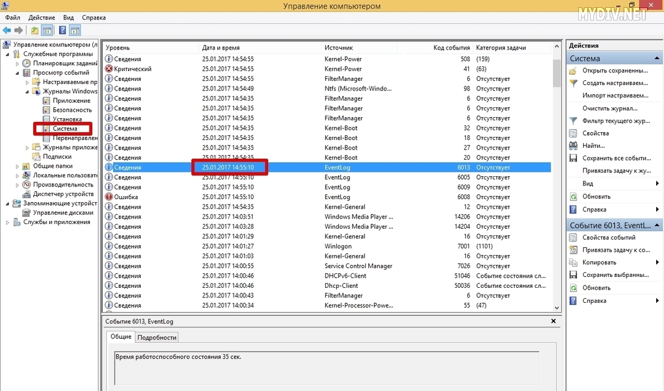Click the event list scrollbar up arrow
Screen dimensions: 664x391
[x=557, y=46]
